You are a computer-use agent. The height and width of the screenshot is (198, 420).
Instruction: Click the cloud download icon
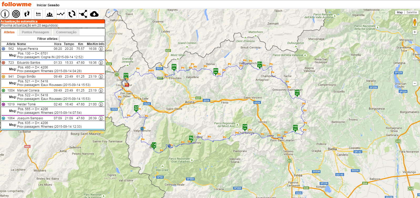coord(94,14)
